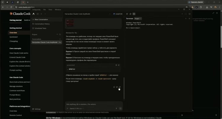The height and width of the screenshot is (119, 222).
Task: Click the Спросить Gemini button in Chrome
Action: [196, 2]
